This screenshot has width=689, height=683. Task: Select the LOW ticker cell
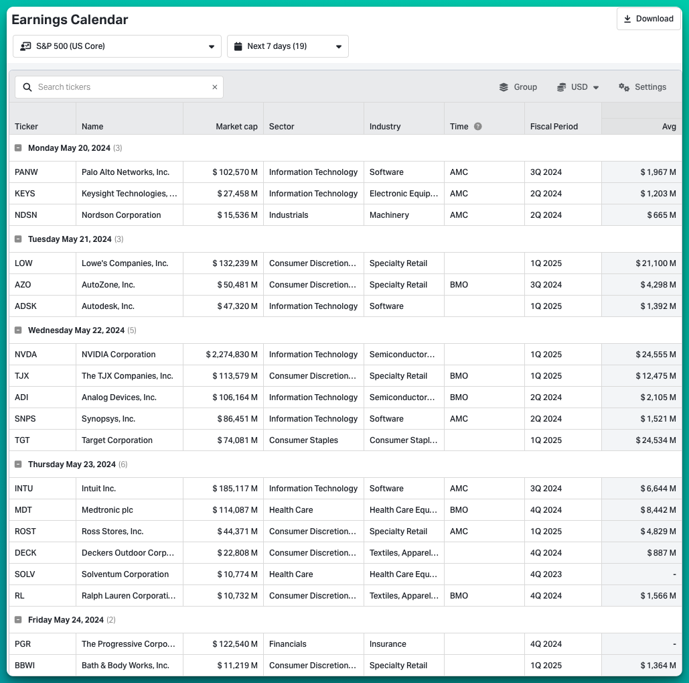(x=43, y=263)
